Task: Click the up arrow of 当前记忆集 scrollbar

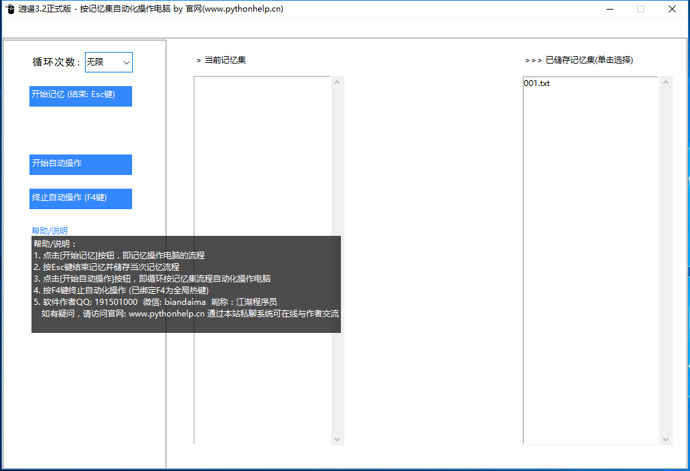Action: click(337, 83)
